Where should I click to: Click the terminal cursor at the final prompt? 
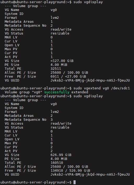click(75, 182)
